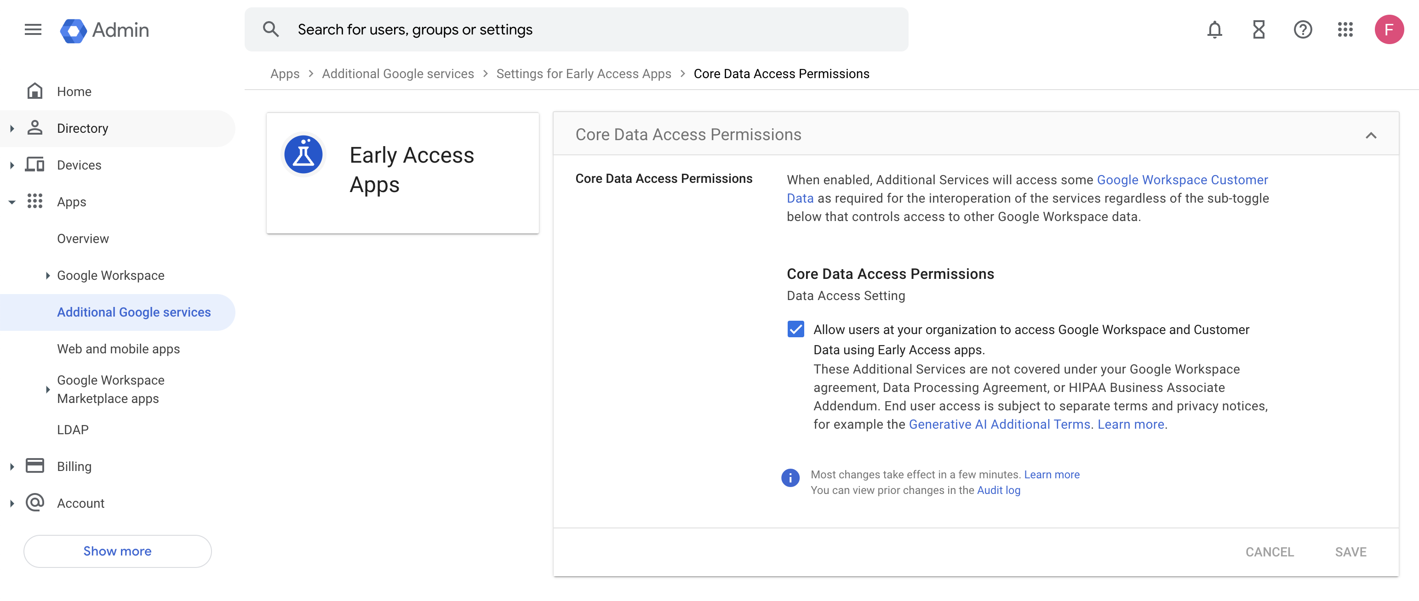The height and width of the screenshot is (601, 1419).
Task: Click the notifications bell
Action: (1214, 30)
